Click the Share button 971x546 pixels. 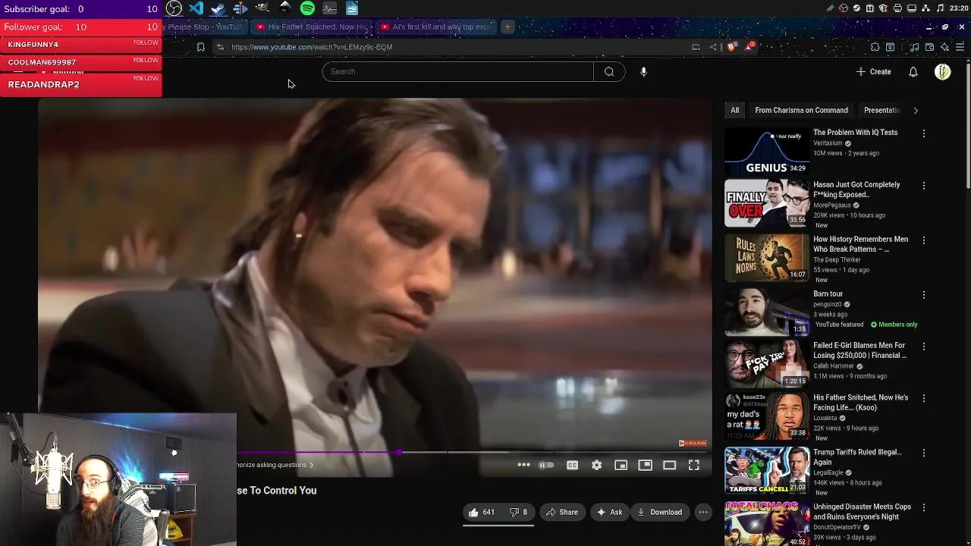point(562,512)
